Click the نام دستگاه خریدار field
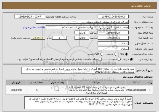This screenshot has width=159, height=112. [82, 22]
